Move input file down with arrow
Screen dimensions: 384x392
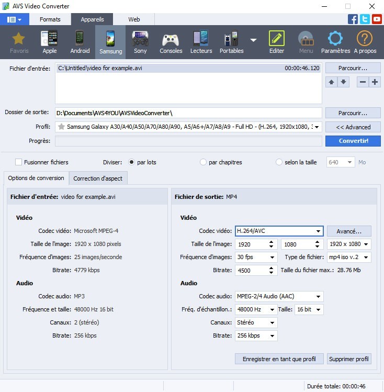(x=344, y=82)
